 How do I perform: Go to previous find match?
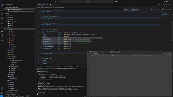pos(151,10)
